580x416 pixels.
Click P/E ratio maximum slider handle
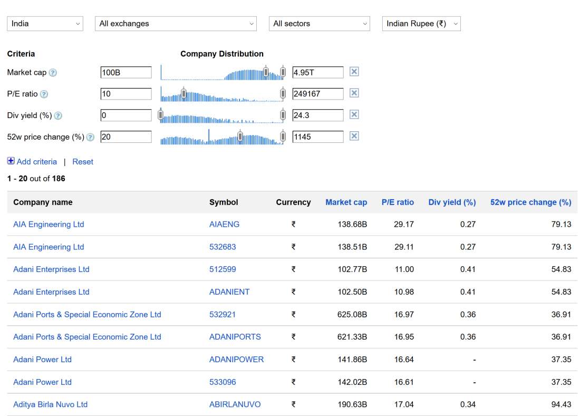[x=283, y=93]
